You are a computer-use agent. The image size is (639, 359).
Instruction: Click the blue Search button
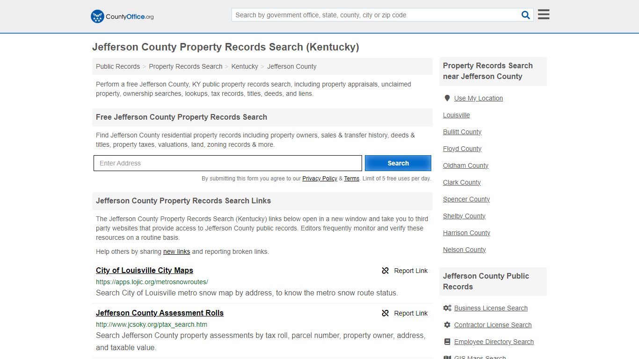(398, 163)
